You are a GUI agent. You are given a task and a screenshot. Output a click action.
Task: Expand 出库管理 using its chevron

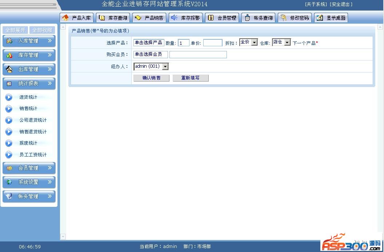[50, 69]
